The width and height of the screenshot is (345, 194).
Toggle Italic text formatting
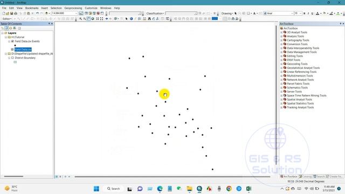(308, 13)
